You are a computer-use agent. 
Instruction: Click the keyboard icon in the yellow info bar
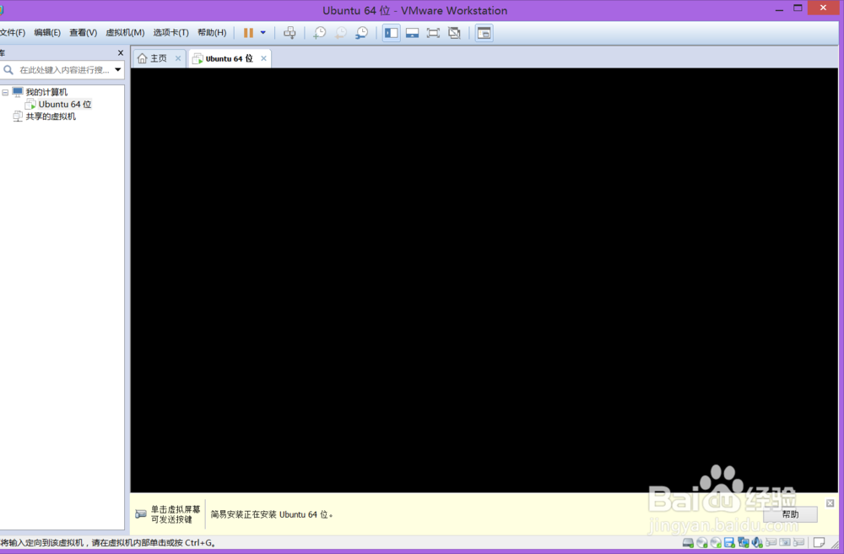point(141,514)
